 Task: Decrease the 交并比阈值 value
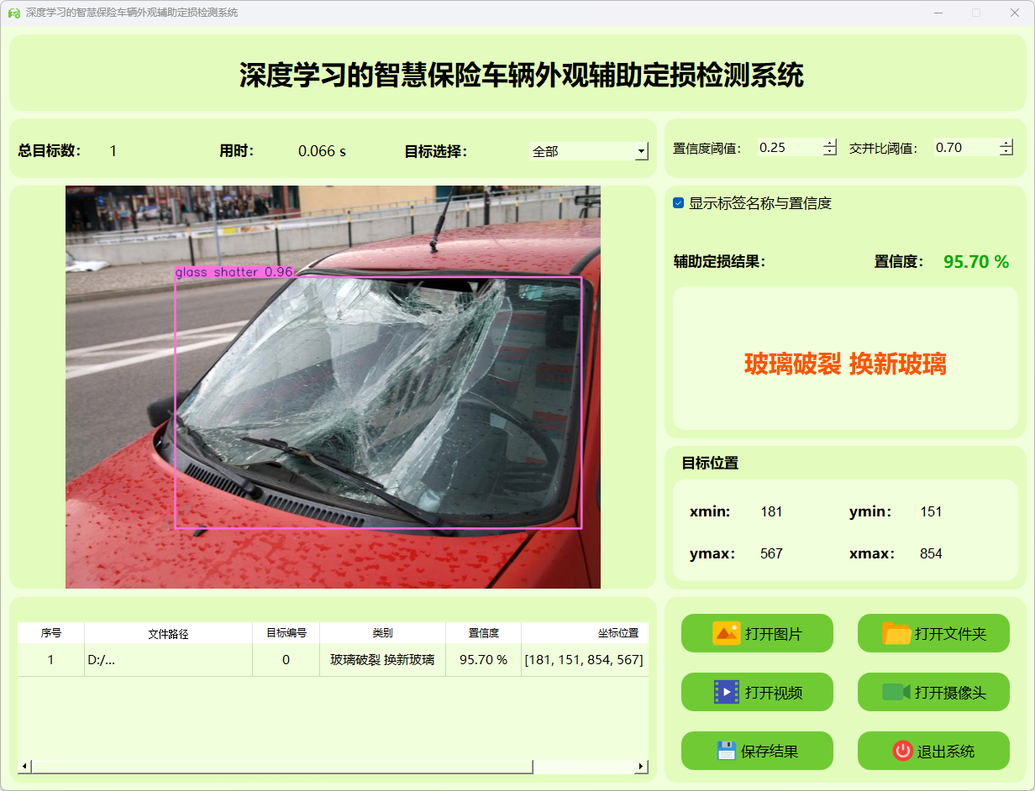click(1006, 152)
